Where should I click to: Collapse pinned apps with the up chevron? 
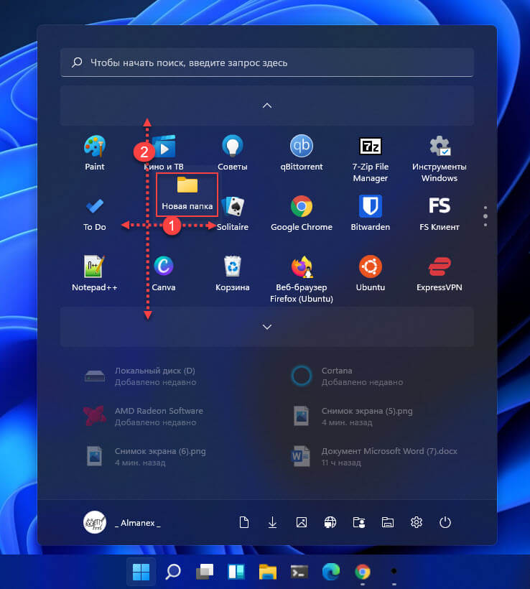(266, 106)
